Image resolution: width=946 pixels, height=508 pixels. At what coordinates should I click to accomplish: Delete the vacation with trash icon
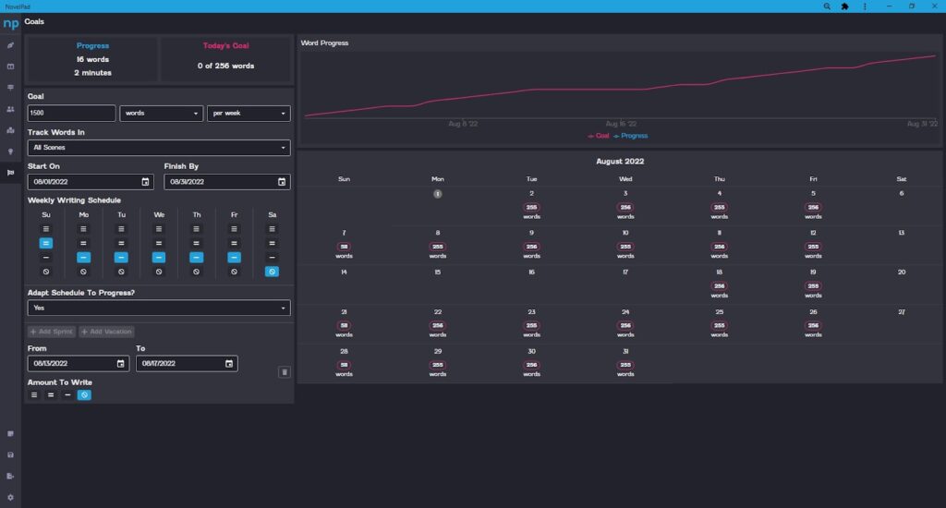click(x=285, y=372)
